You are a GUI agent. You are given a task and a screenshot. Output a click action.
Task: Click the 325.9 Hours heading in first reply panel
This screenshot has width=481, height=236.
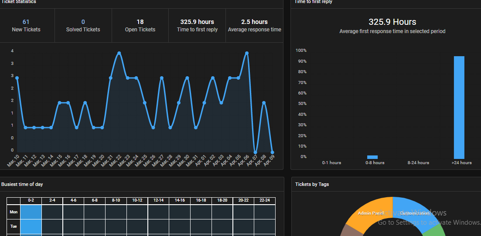[x=392, y=22]
